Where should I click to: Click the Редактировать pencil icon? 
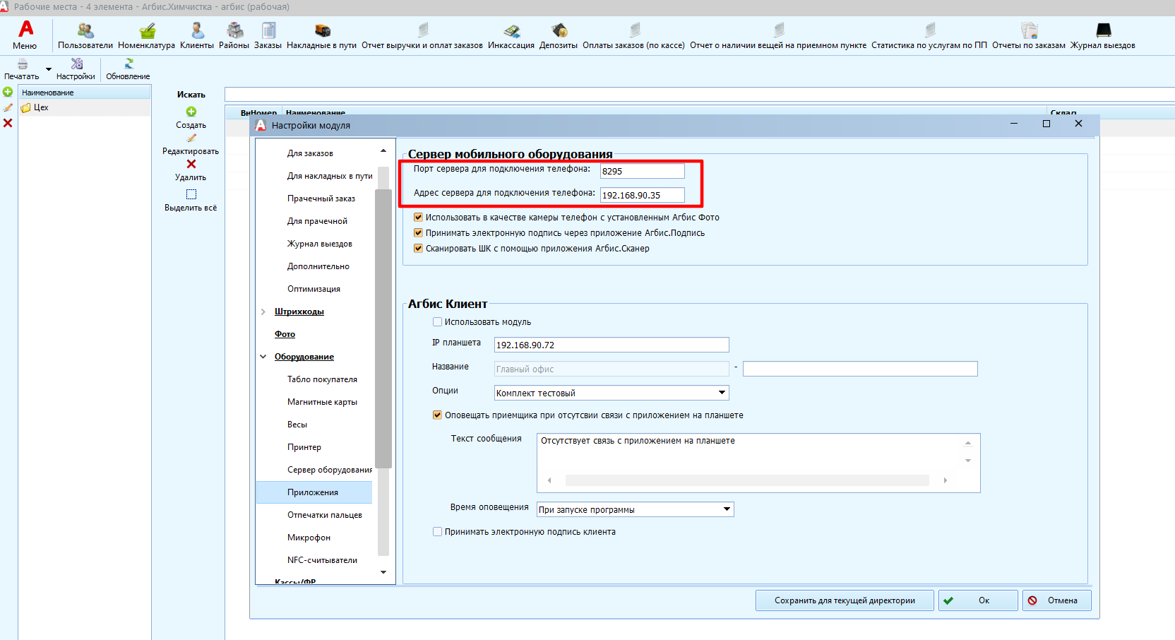coord(191,138)
